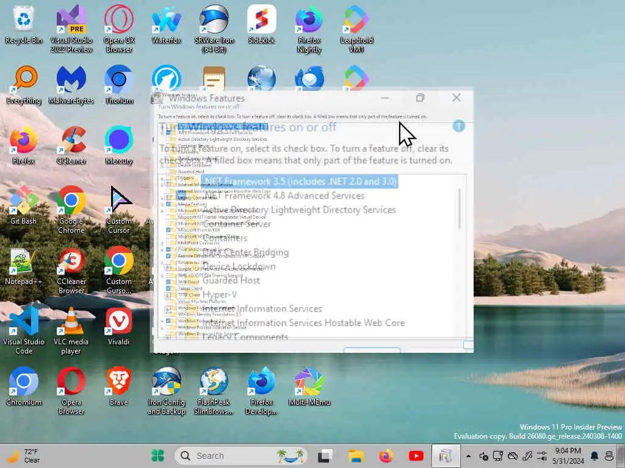This screenshot has width=625, height=468.
Task: Select the Malwarebytes desktop icon
Action: (71, 85)
